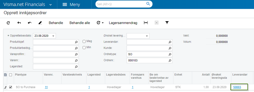The image size is (254, 92).
Task: Click the pencil edit toolbar icon
Action: tap(40, 23)
